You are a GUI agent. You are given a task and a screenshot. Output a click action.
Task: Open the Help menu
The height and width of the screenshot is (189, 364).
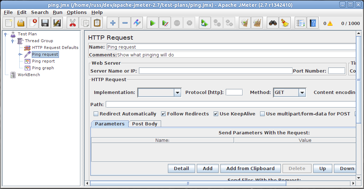[97, 12]
